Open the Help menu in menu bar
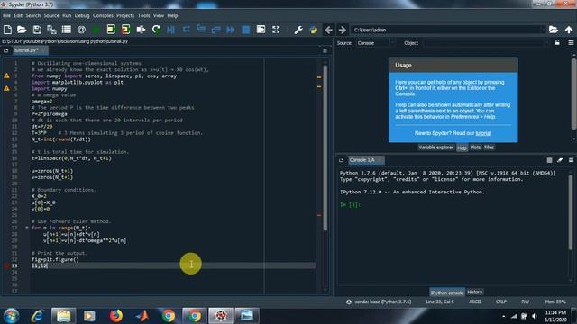577x324 pixels. tap(172, 15)
